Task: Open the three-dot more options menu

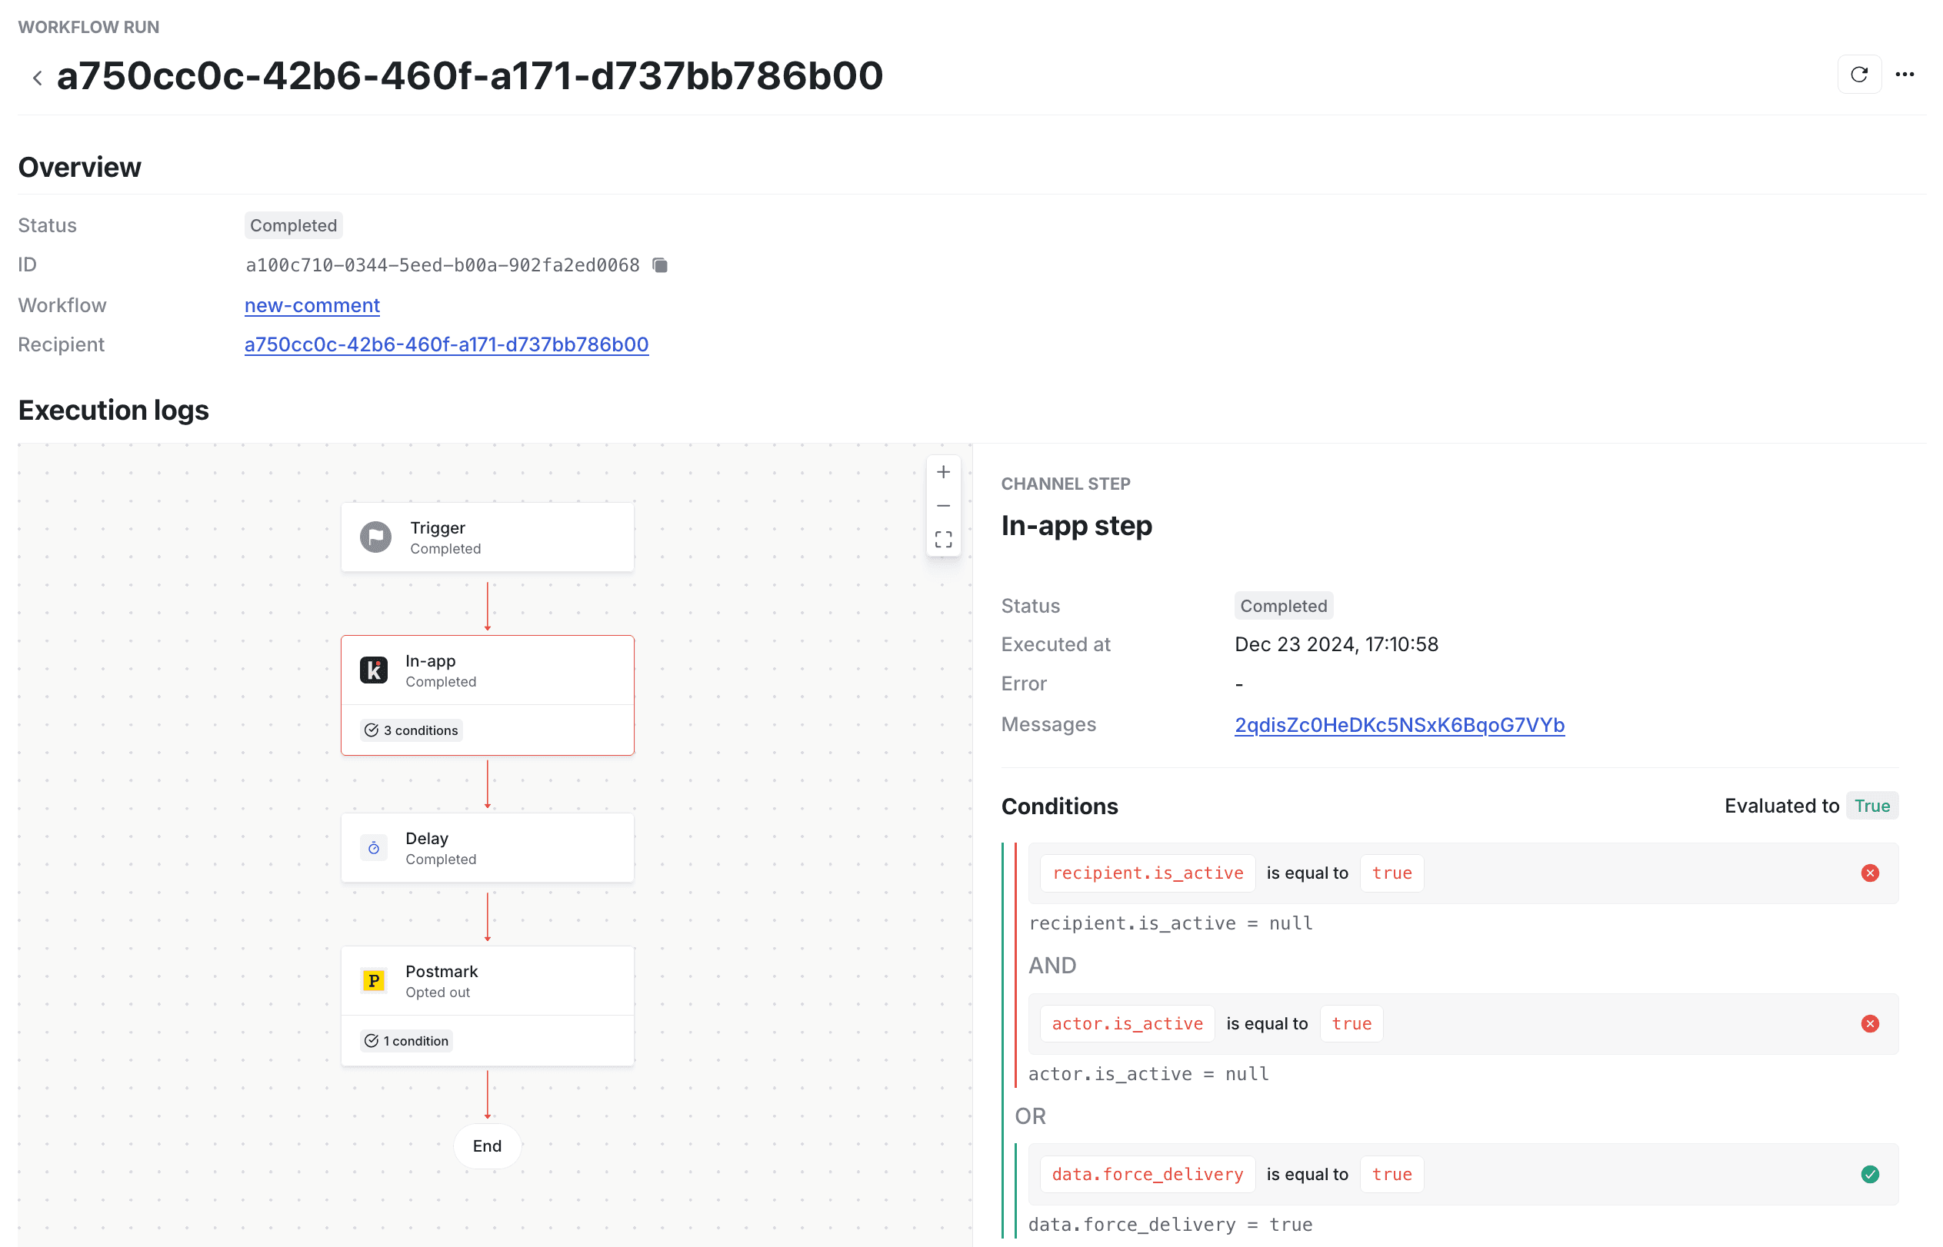Action: coord(1904,75)
